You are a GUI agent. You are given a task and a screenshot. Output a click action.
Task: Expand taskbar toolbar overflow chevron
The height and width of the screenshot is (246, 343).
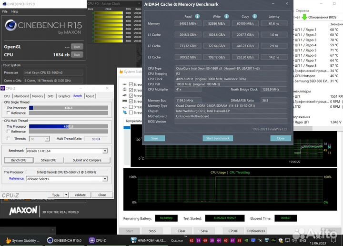pyautogui.click(x=185, y=236)
